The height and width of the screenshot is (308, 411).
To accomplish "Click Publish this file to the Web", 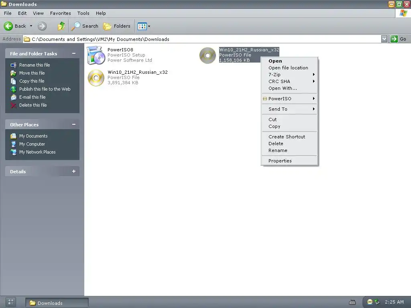I will (45, 89).
